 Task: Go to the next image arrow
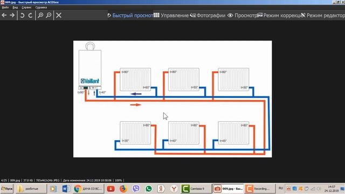point(12,15)
